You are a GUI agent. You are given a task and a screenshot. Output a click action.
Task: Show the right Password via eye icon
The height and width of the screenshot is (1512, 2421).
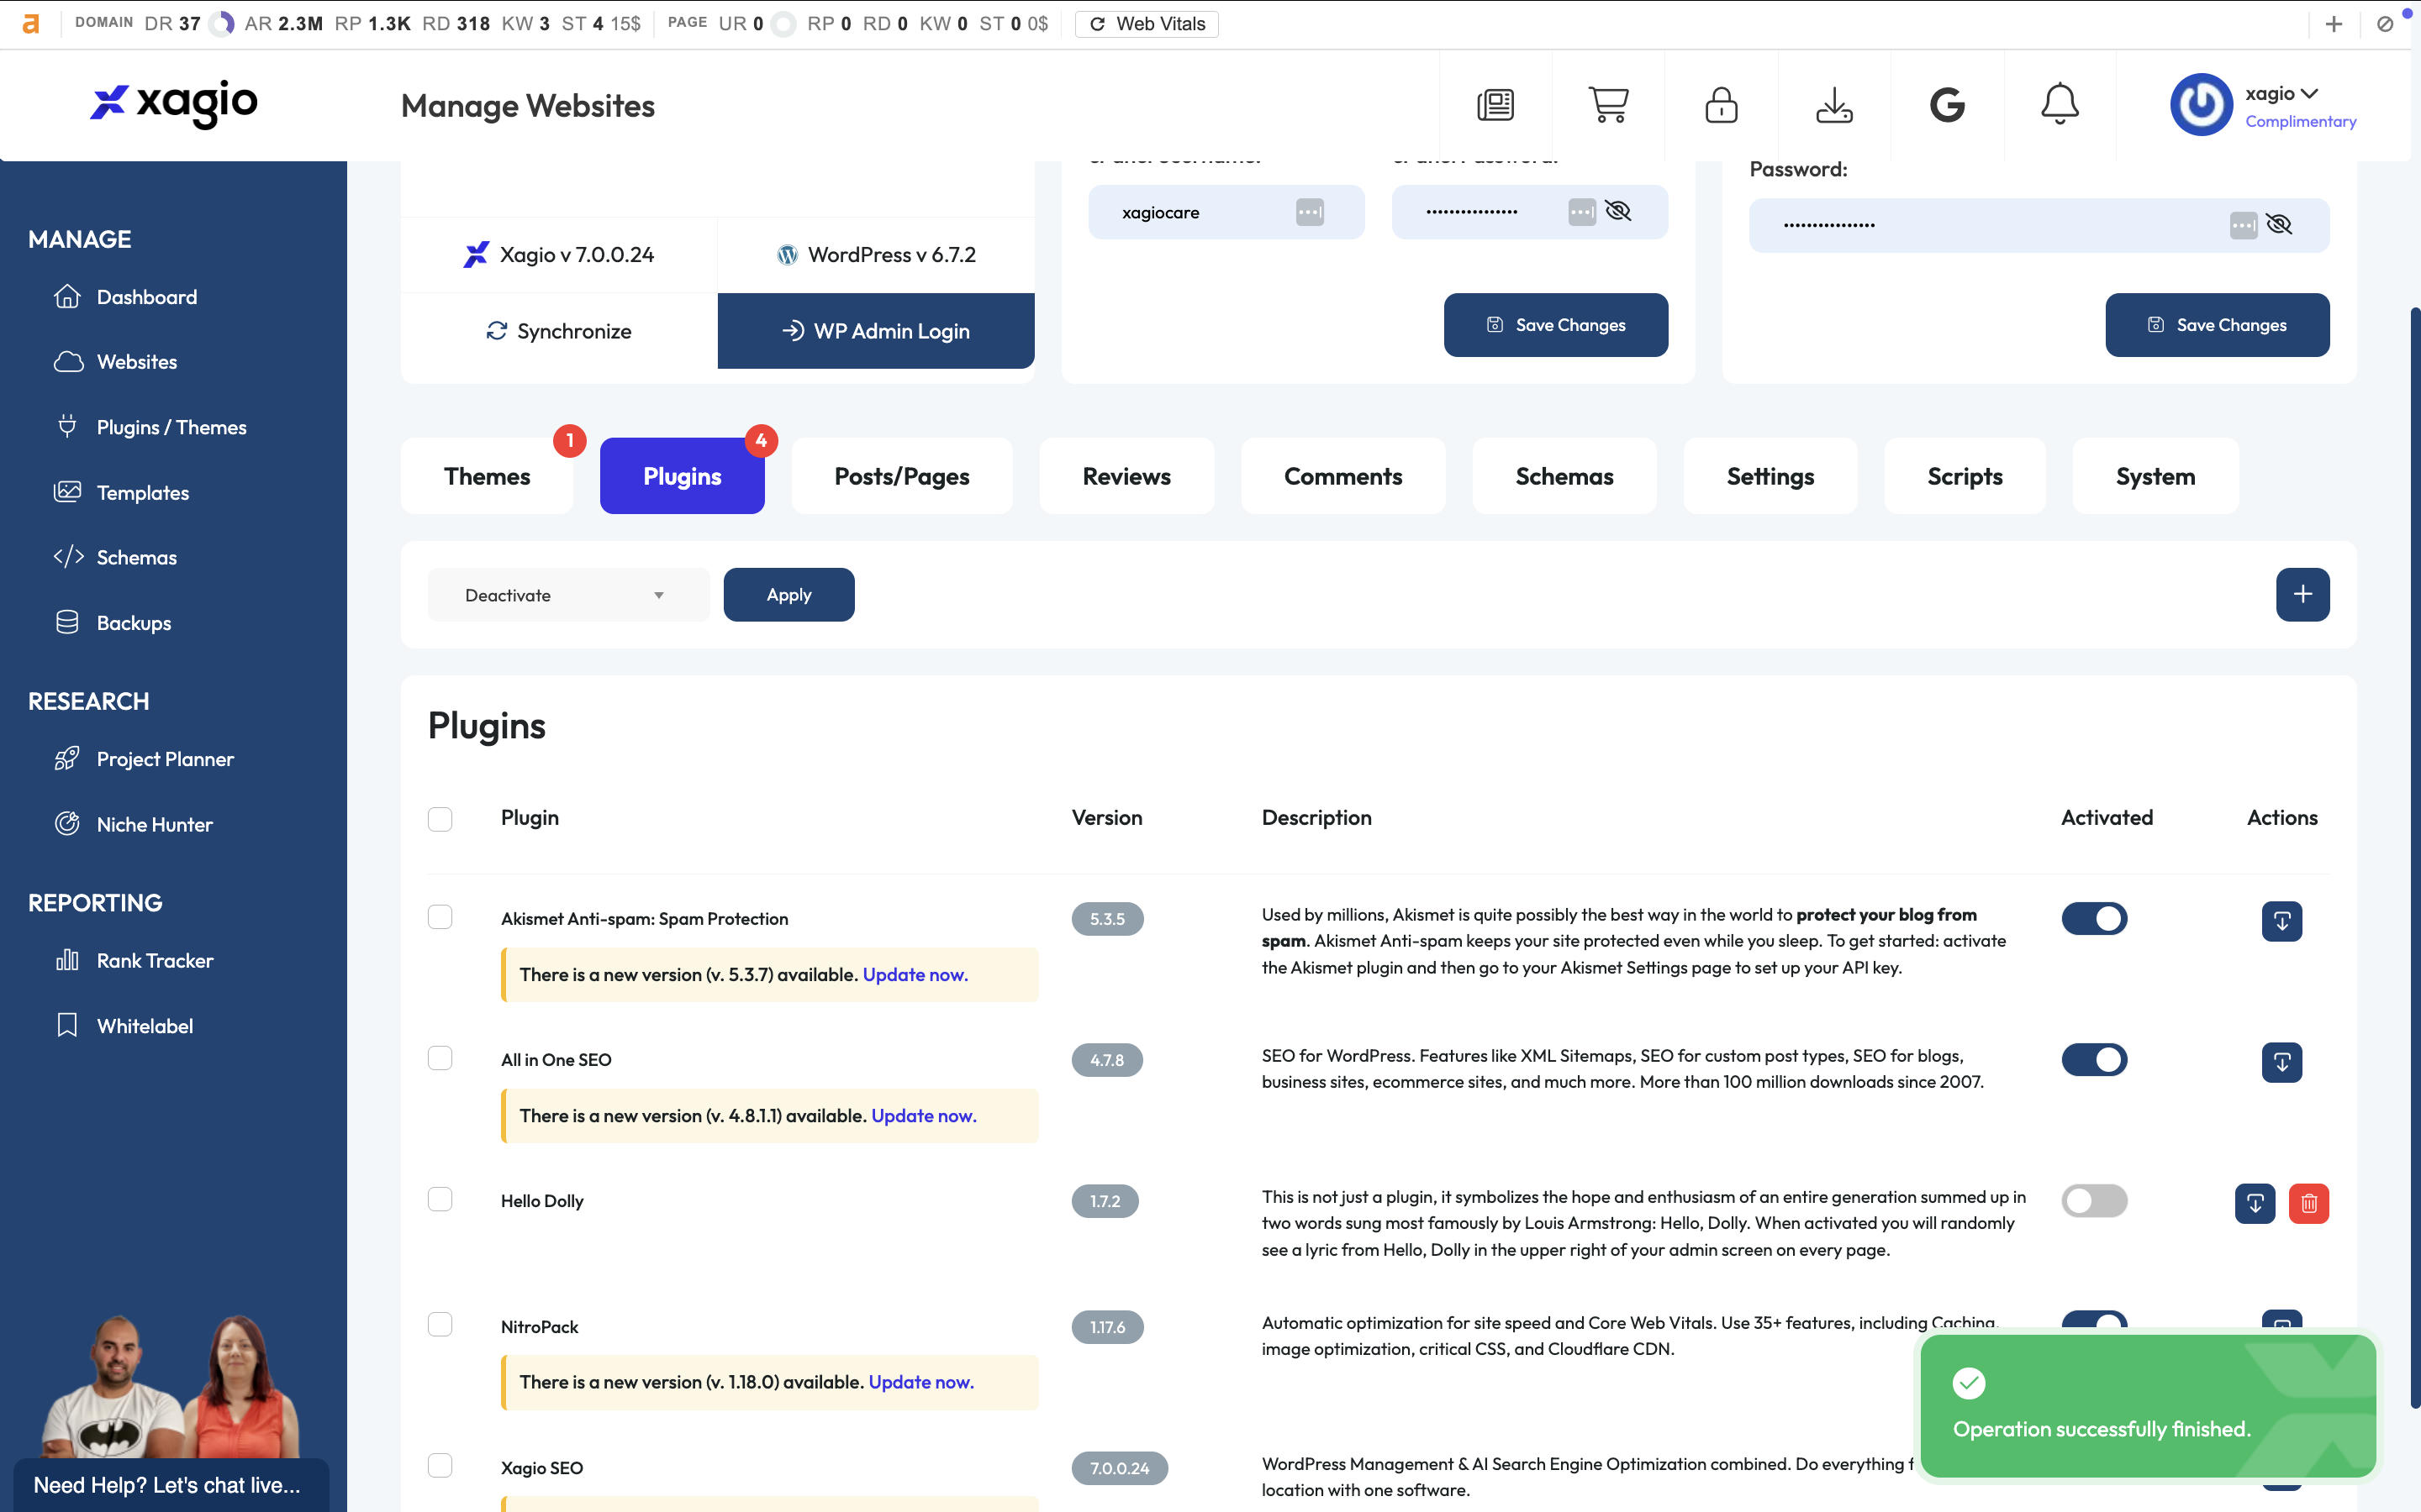tap(2279, 224)
